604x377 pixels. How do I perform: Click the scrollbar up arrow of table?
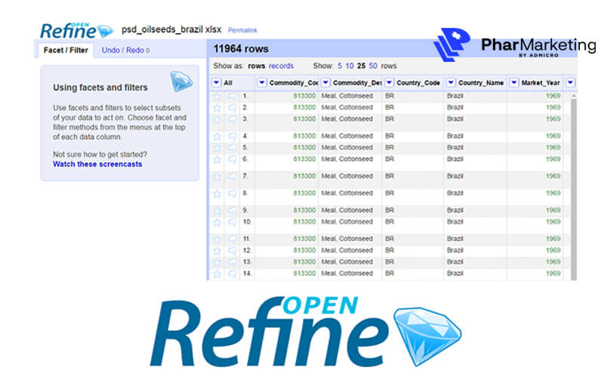pos(574,96)
